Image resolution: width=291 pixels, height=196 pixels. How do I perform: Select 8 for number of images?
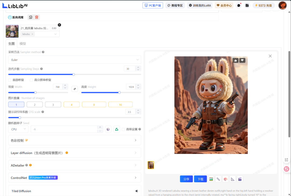94,105
